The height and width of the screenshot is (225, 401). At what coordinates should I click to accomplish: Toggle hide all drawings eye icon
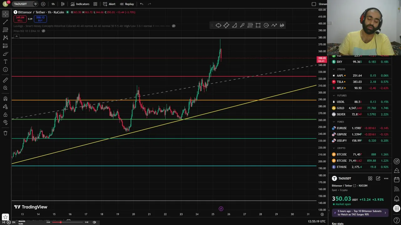coord(5,122)
